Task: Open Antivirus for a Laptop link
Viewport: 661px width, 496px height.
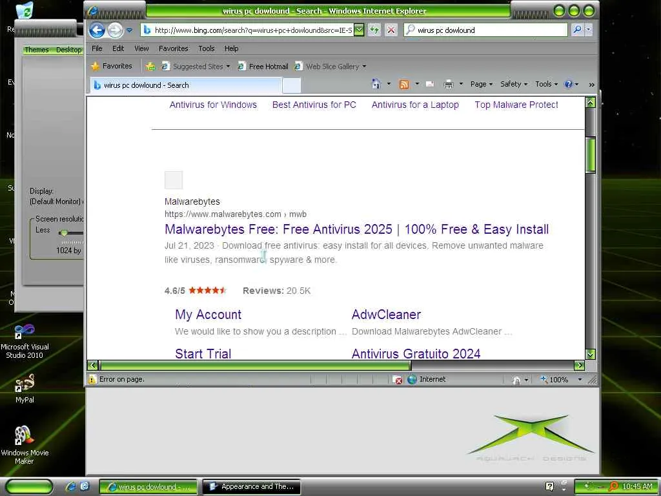Action: pyautogui.click(x=415, y=105)
